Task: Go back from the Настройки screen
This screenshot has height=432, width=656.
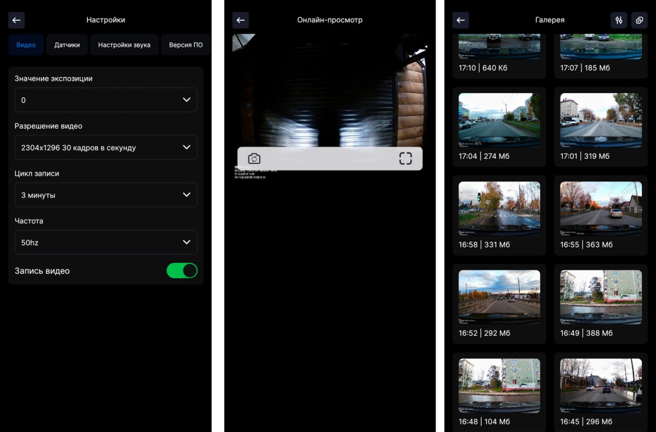Action: point(17,20)
